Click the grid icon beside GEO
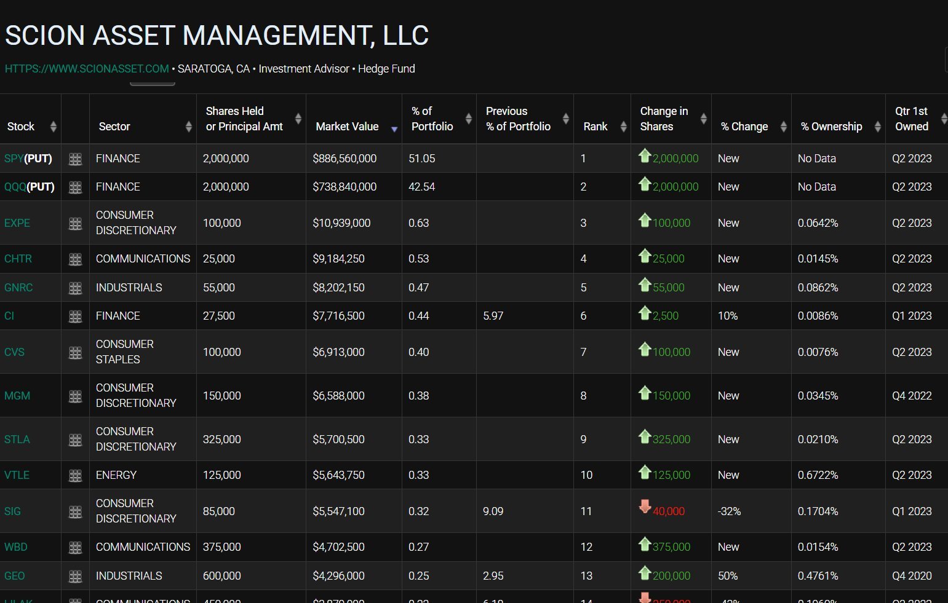 (x=75, y=577)
